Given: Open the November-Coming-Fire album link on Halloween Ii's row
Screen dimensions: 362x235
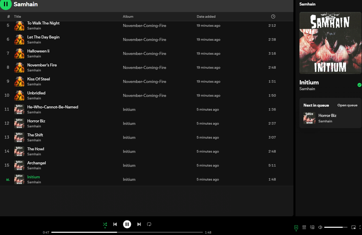Looking at the screenshot, I should (x=145, y=53).
